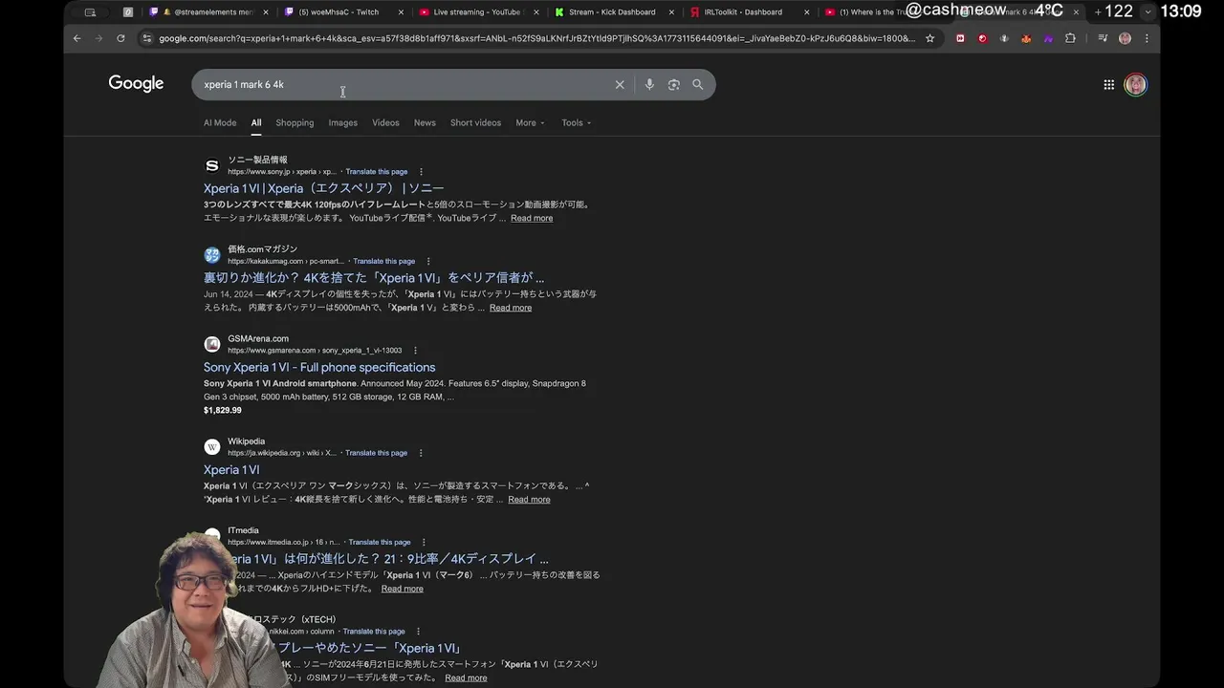Switch to Shopping results tab
1224x688 pixels.
pyautogui.click(x=295, y=122)
